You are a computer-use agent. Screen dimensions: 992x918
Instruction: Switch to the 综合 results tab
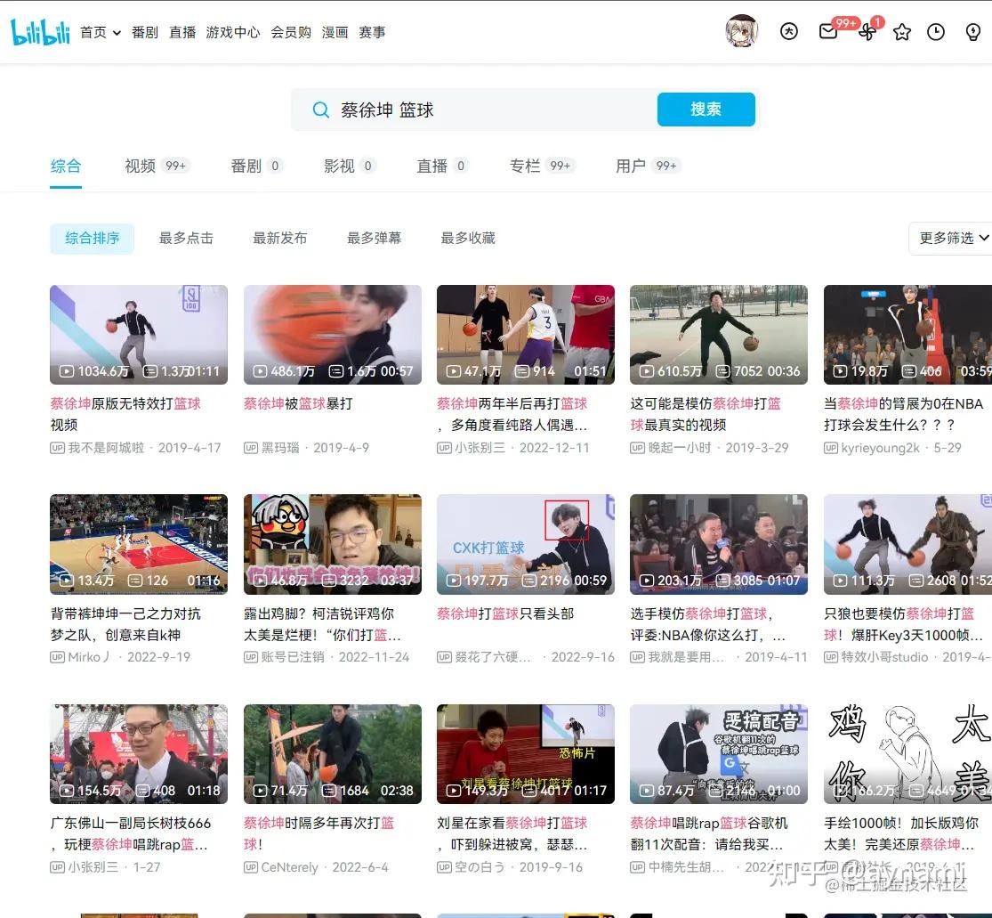(66, 167)
